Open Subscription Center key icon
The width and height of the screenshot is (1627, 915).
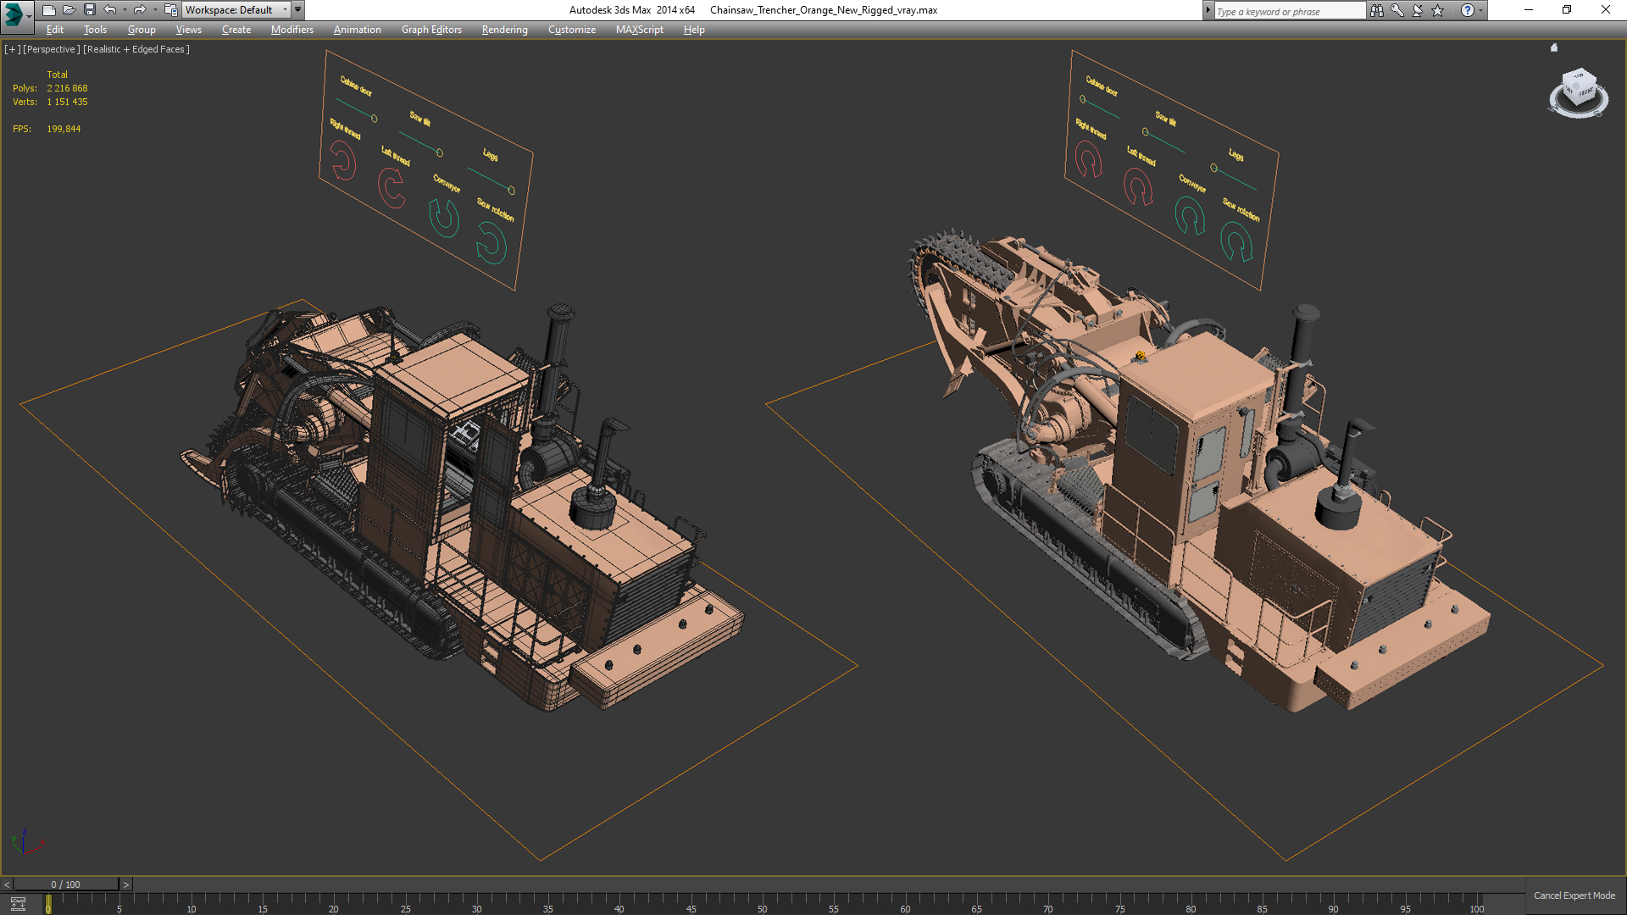point(1397,10)
